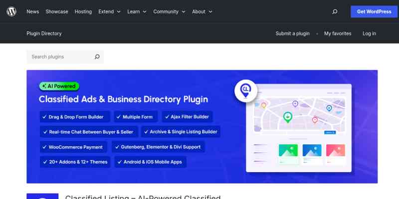399x199 pixels.
Task: Click the green map pin on banner map
Action: [288, 117]
